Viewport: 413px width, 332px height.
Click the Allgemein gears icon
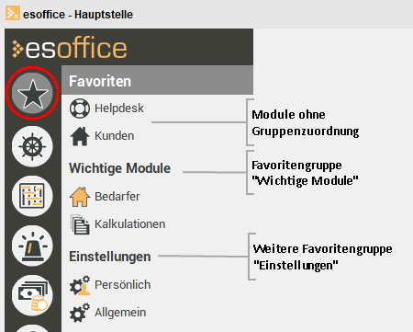click(x=80, y=313)
